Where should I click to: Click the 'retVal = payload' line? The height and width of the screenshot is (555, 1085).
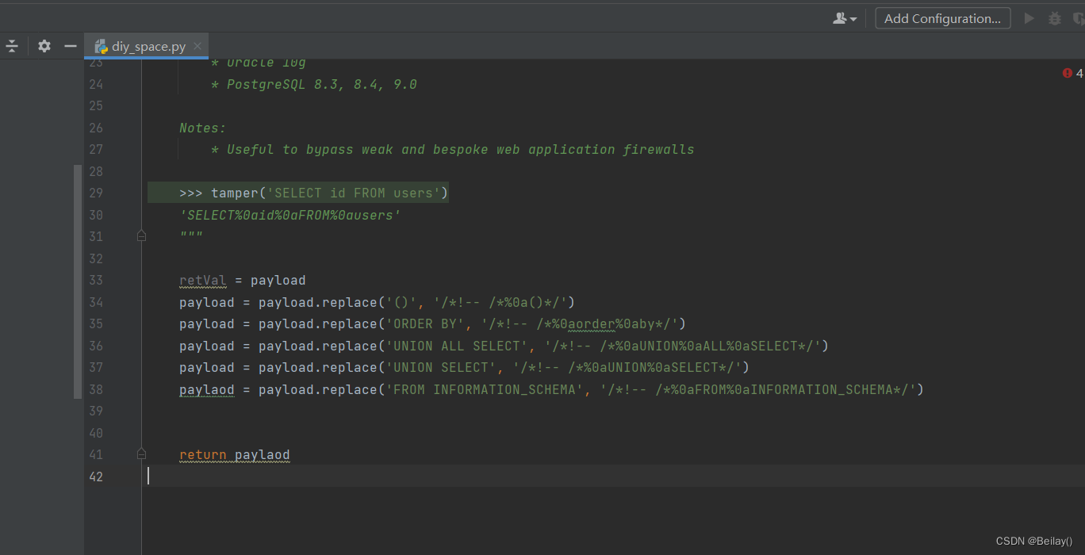tap(243, 280)
